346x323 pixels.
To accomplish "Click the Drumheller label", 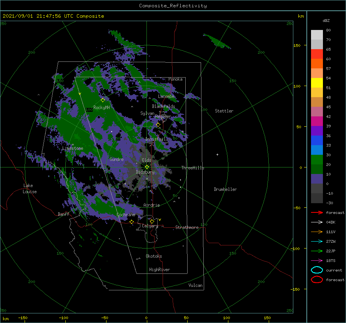I will point(225,189).
